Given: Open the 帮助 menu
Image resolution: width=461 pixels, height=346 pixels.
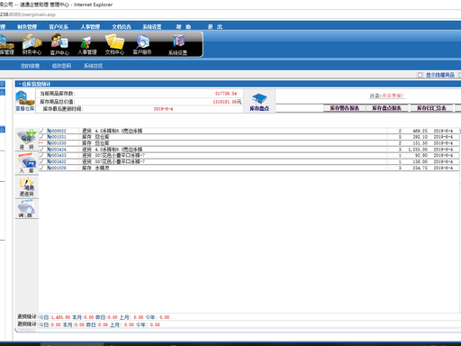Looking at the screenshot, I should pos(184,27).
